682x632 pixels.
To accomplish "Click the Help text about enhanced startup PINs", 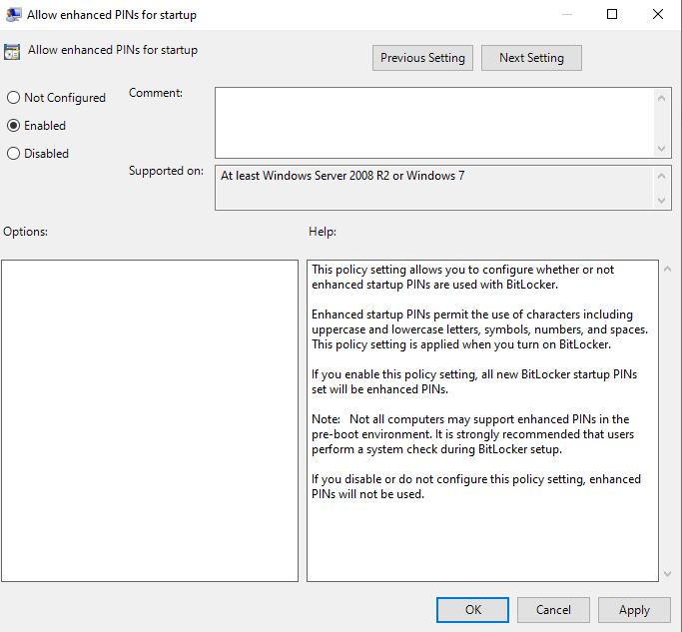I will (479, 329).
